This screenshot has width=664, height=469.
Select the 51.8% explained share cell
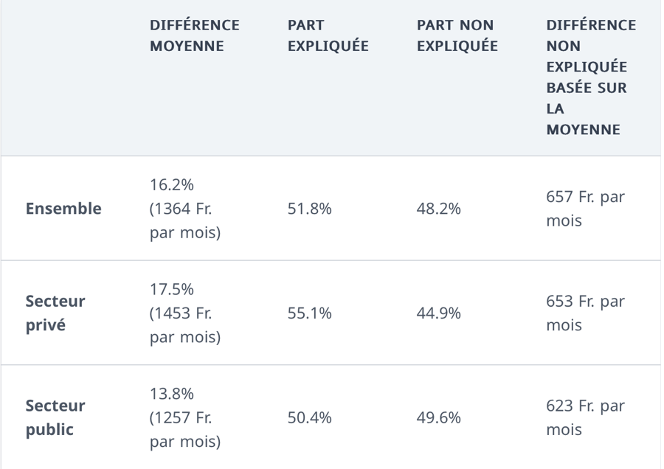pos(310,209)
